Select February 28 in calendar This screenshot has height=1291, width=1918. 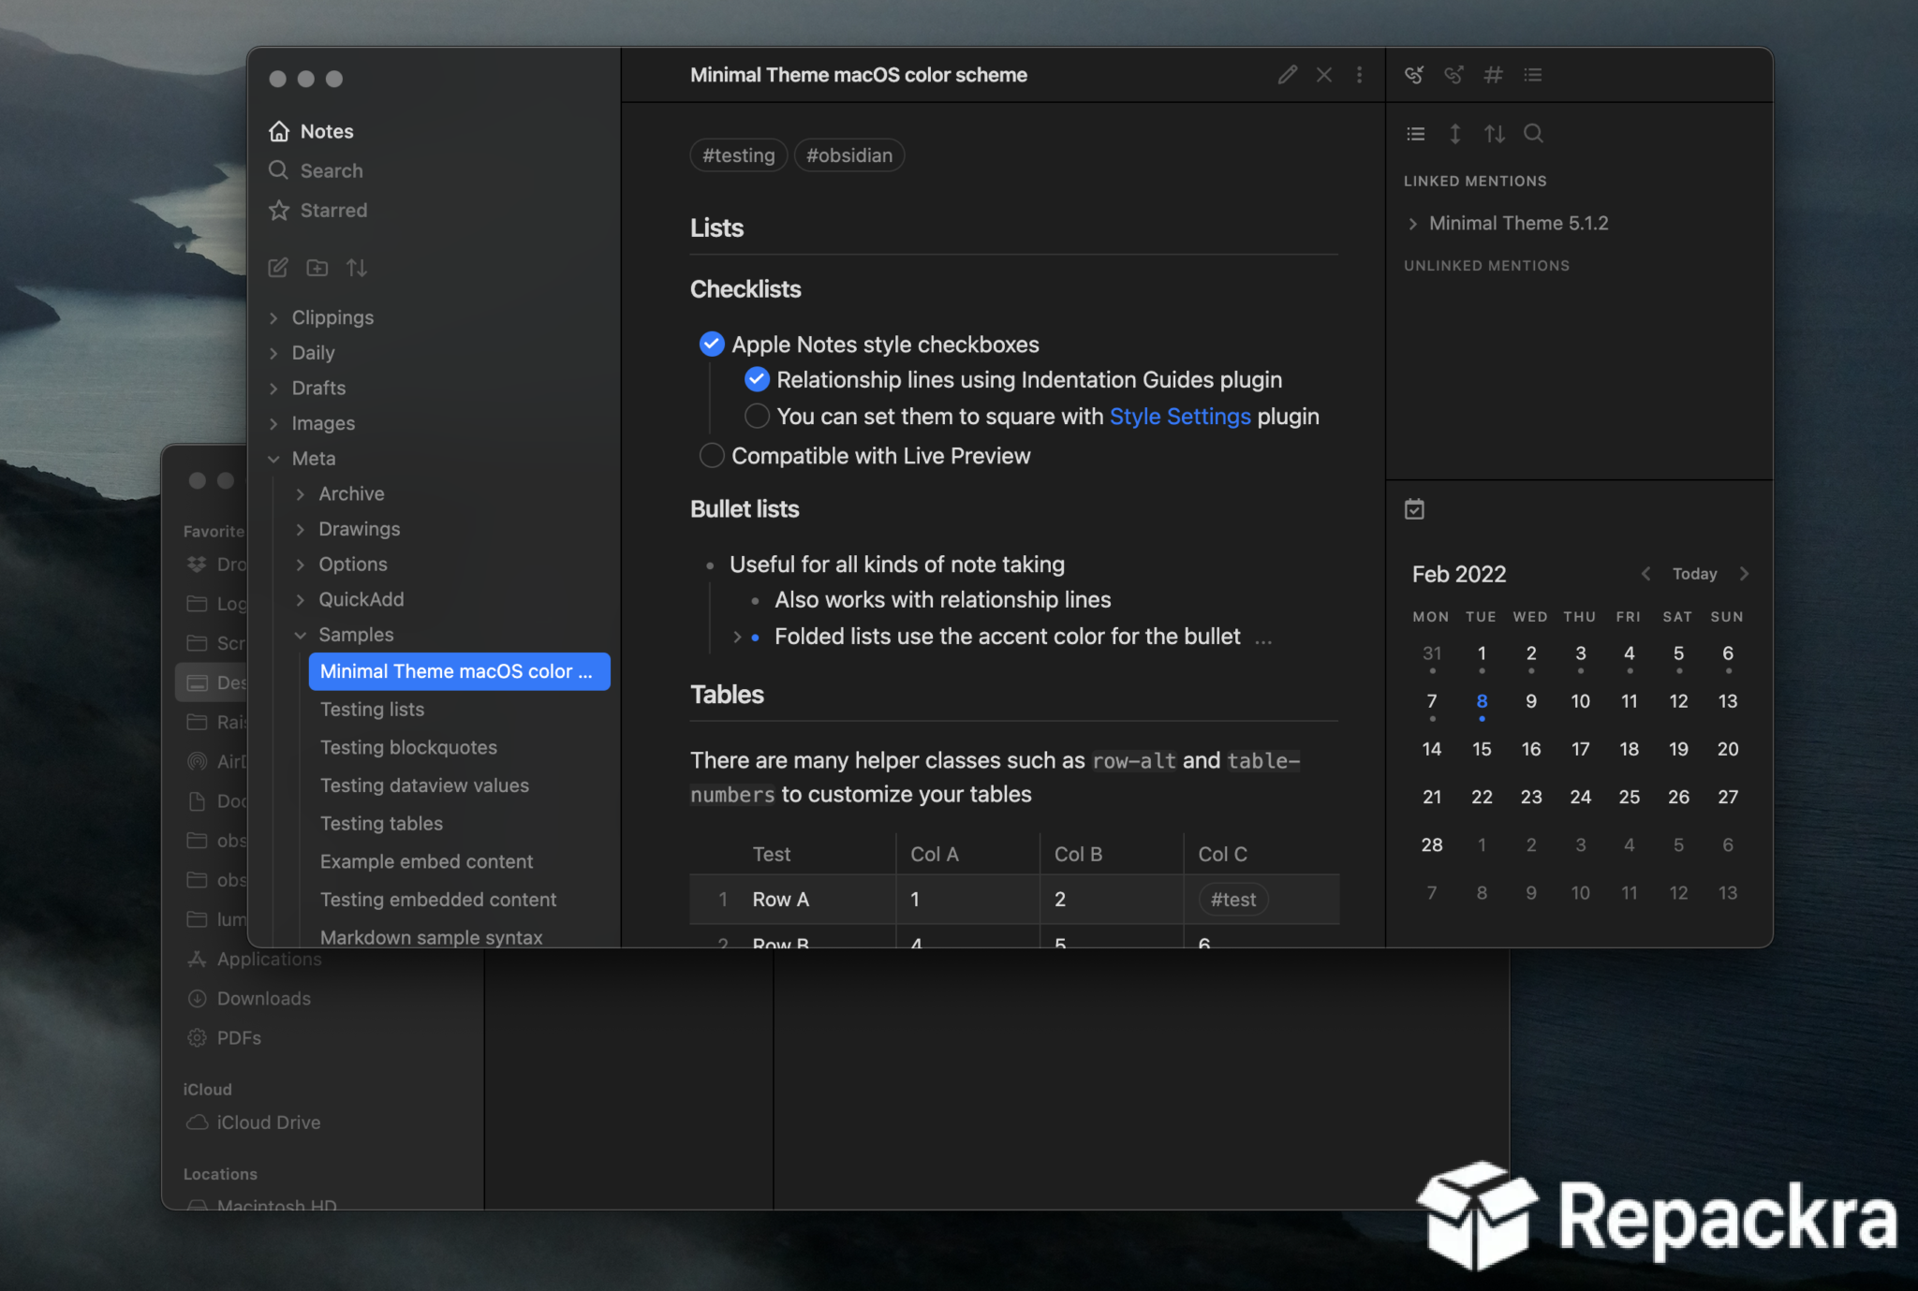coord(1432,844)
